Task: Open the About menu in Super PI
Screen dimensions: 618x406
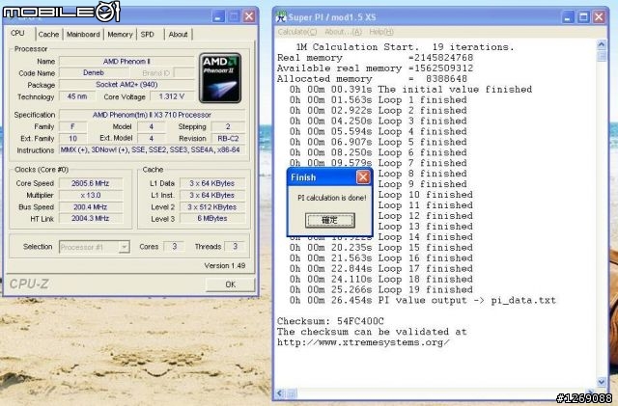Action: [343, 32]
